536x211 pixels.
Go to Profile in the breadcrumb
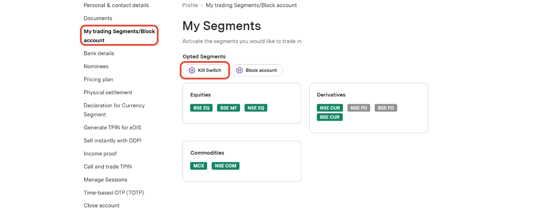(190, 5)
